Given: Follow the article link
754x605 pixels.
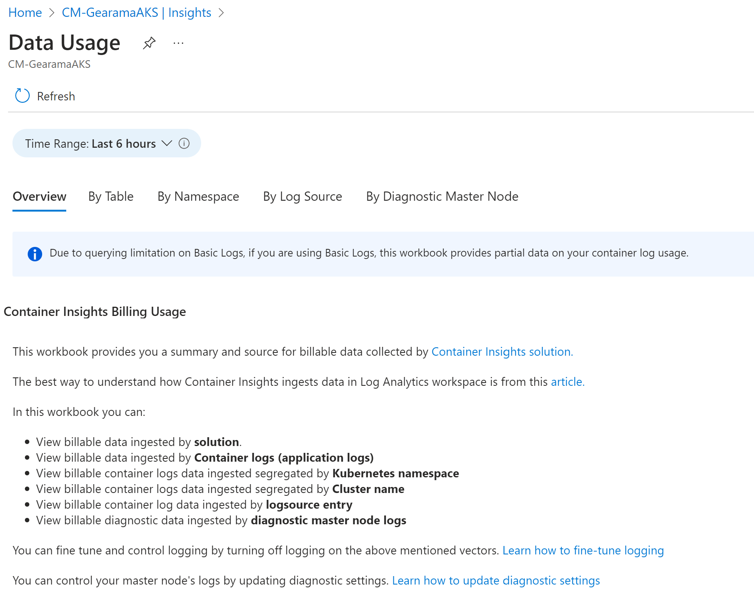Looking at the screenshot, I should [567, 382].
